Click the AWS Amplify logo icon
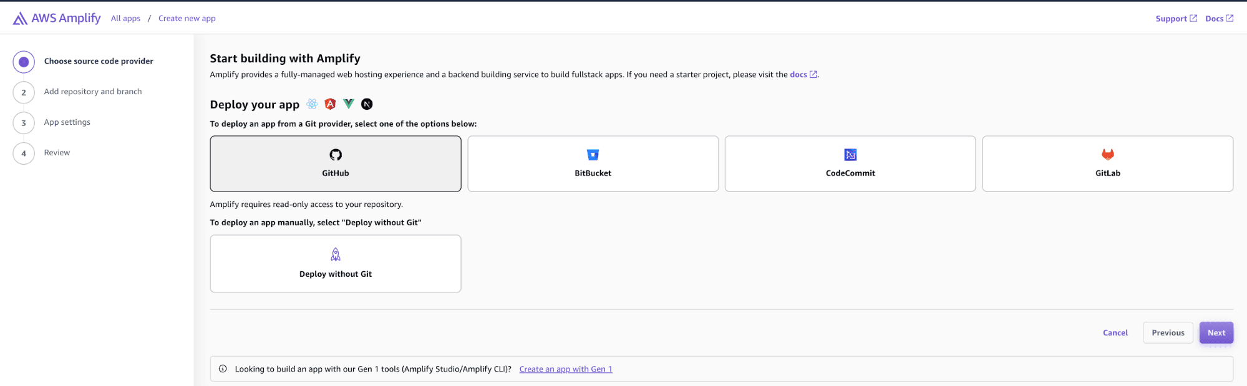This screenshot has height=386, width=1247. [x=20, y=19]
